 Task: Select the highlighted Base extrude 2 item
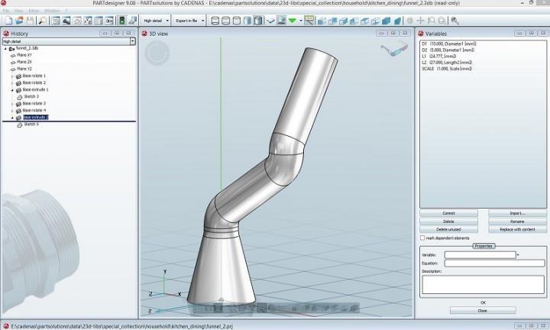pos(35,118)
